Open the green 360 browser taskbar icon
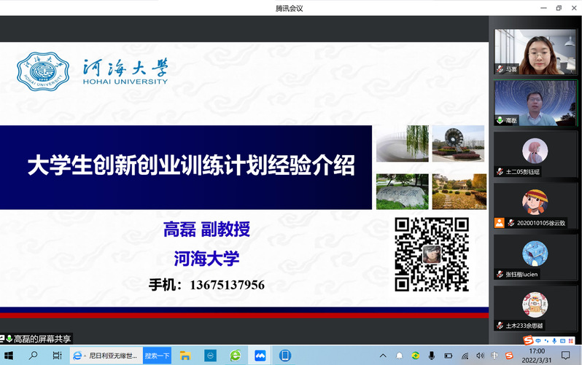This screenshot has width=582, height=365. [x=235, y=356]
